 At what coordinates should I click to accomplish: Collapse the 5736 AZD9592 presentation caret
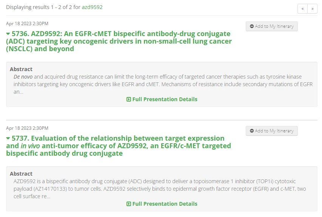[8, 34]
